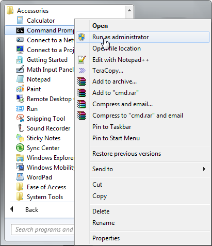Click the Calculator icon

(x=20, y=20)
